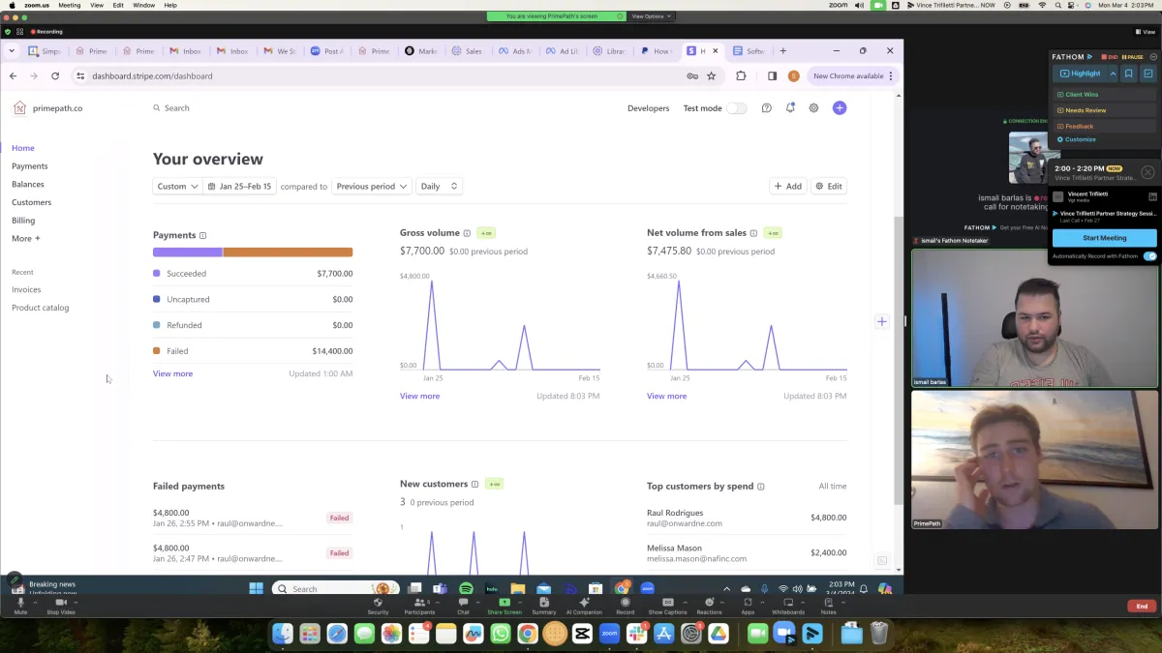Viewport: 1162px width, 653px height.
Task: Open Customers in Stripe sidebar
Action: (x=31, y=202)
